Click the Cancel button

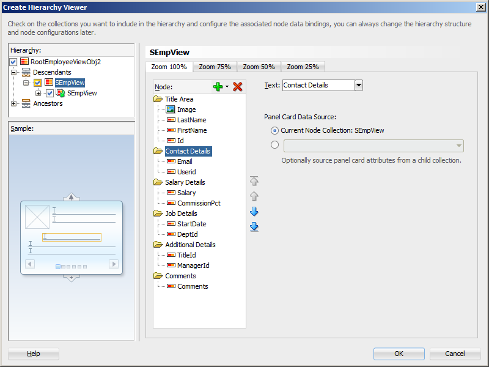[x=455, y=354]
